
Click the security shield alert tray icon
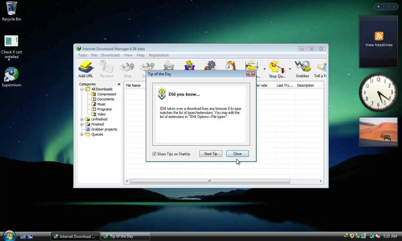coord(352,236)
